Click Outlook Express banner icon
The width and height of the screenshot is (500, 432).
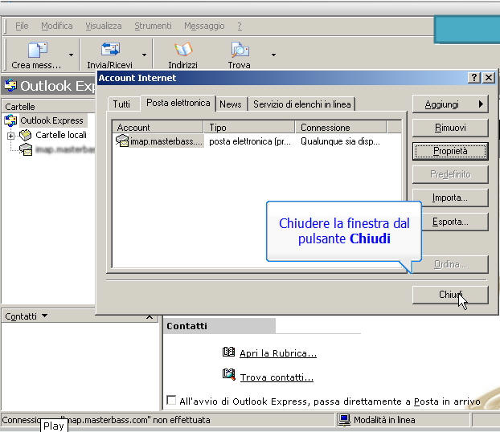pyautogui.click(x=10, y=85)
